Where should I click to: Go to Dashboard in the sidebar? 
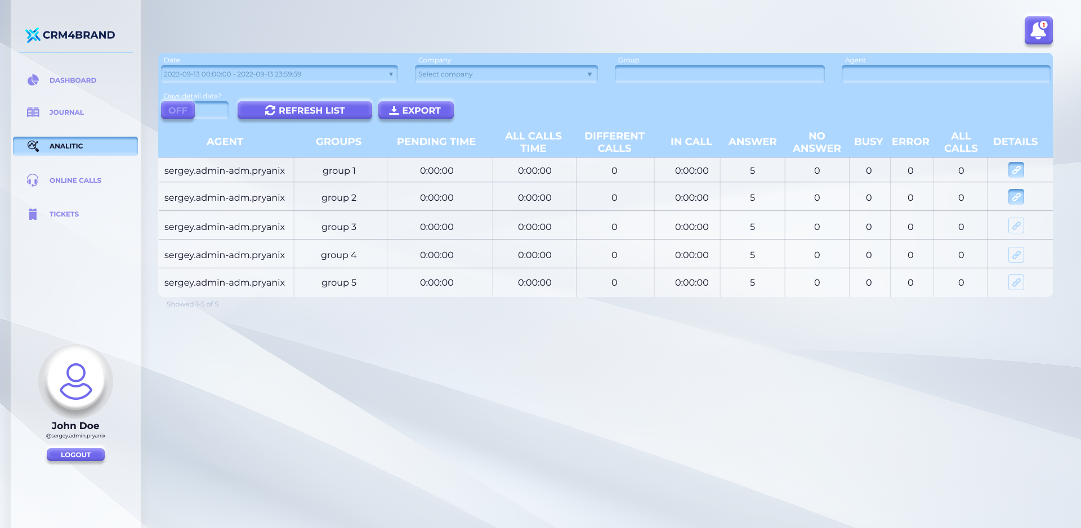(73, 80)
